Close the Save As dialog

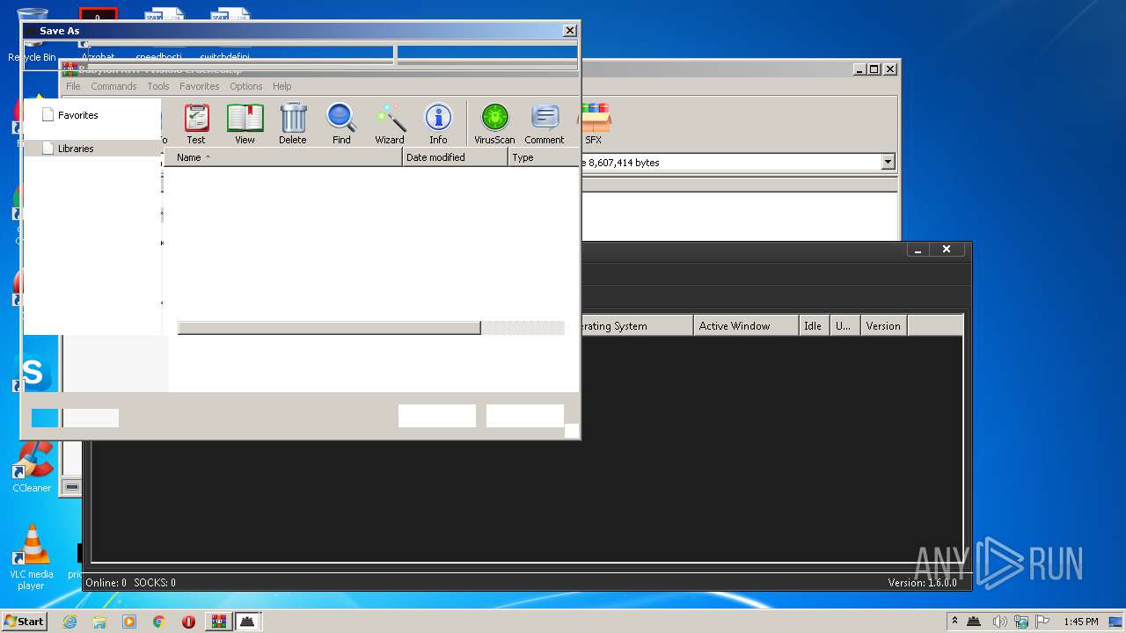point(569,31)
